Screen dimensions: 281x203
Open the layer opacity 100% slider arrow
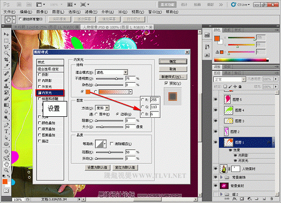coord(276,79)
